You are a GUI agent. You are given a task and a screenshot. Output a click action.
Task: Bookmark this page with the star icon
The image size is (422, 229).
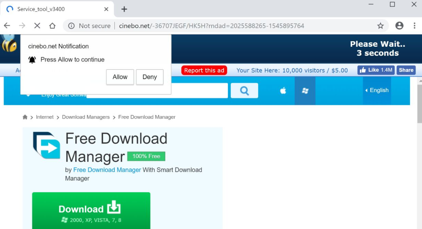pos(380,26)
